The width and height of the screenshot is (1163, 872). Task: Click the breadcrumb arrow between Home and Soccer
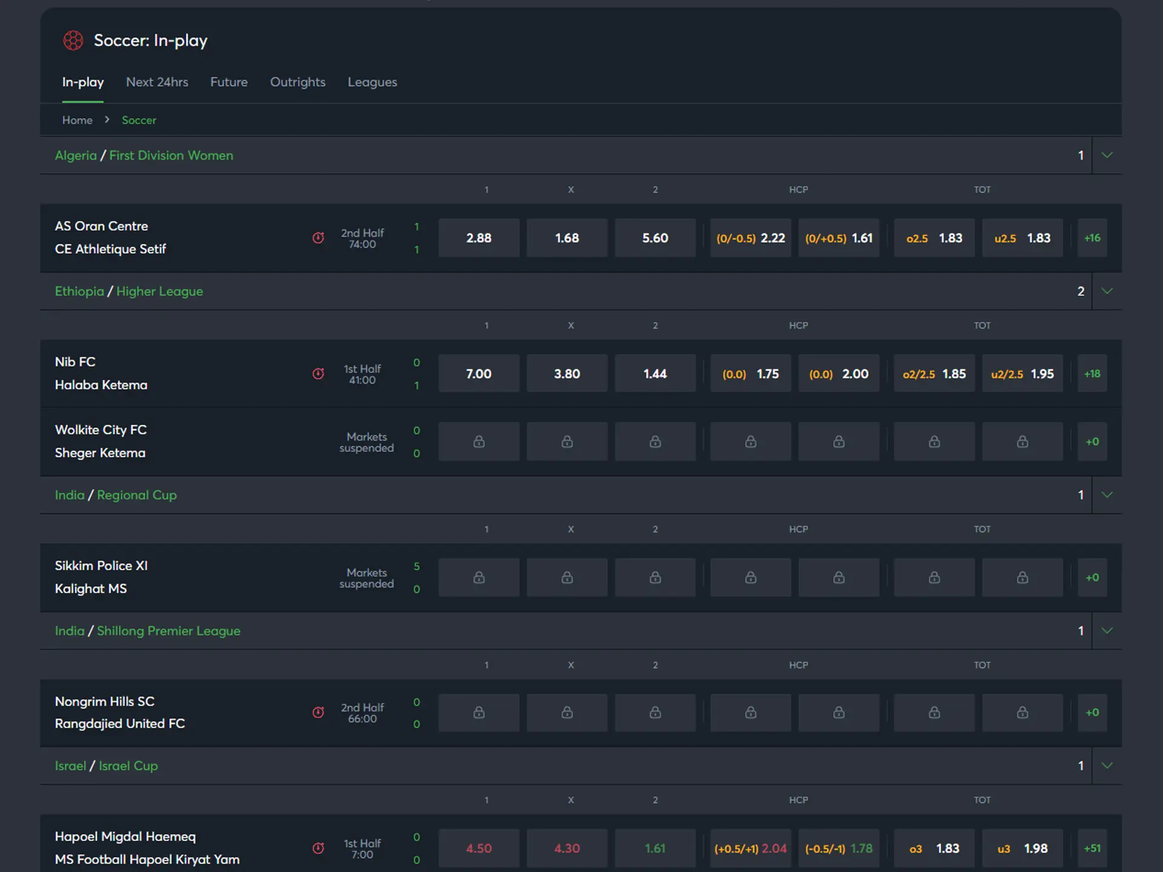click(107, 120)
